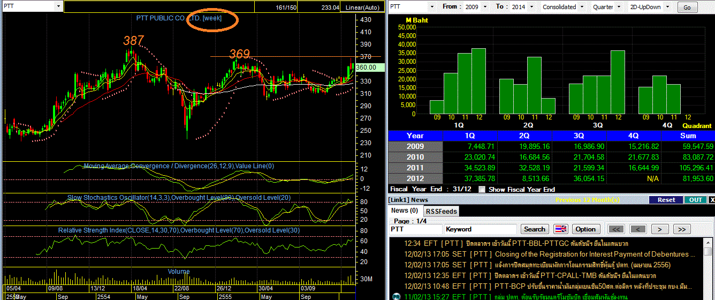Click the PR icon beside the 11/02/13 news
This screenshot has width=715, height=300.
click(x=397, y=296)
